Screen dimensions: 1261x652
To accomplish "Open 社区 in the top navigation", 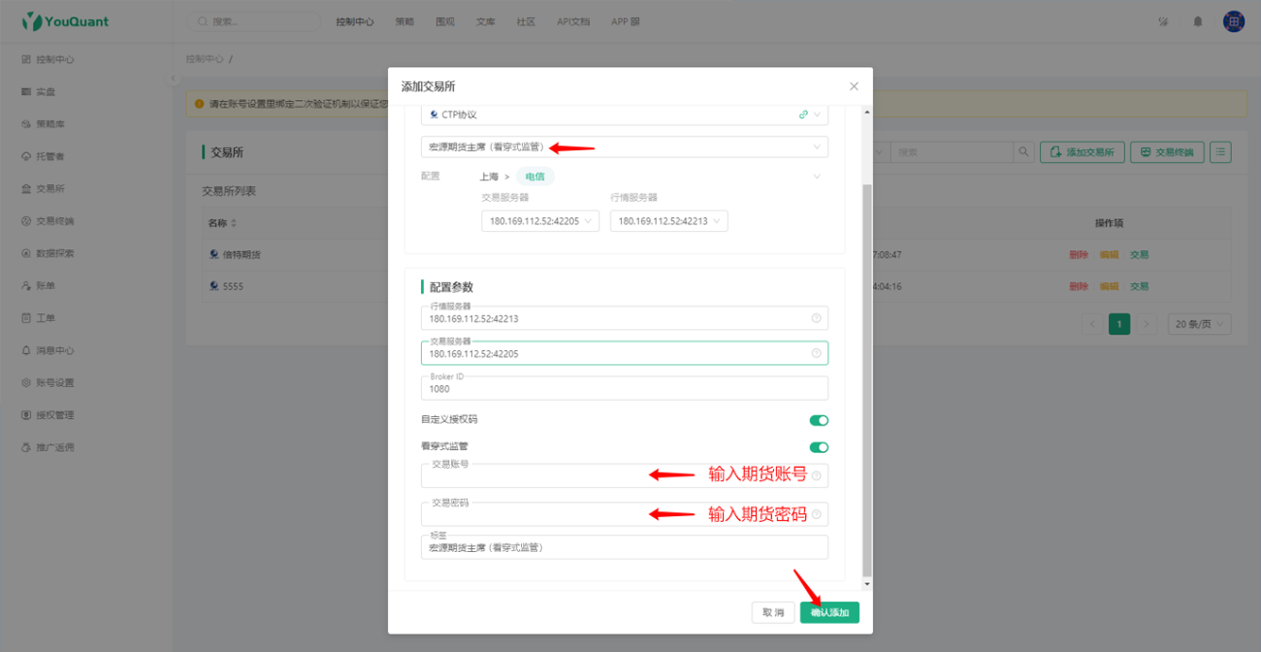I will 527,21.
